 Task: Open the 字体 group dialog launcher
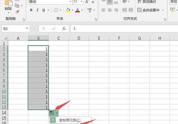tap(96, 20)
